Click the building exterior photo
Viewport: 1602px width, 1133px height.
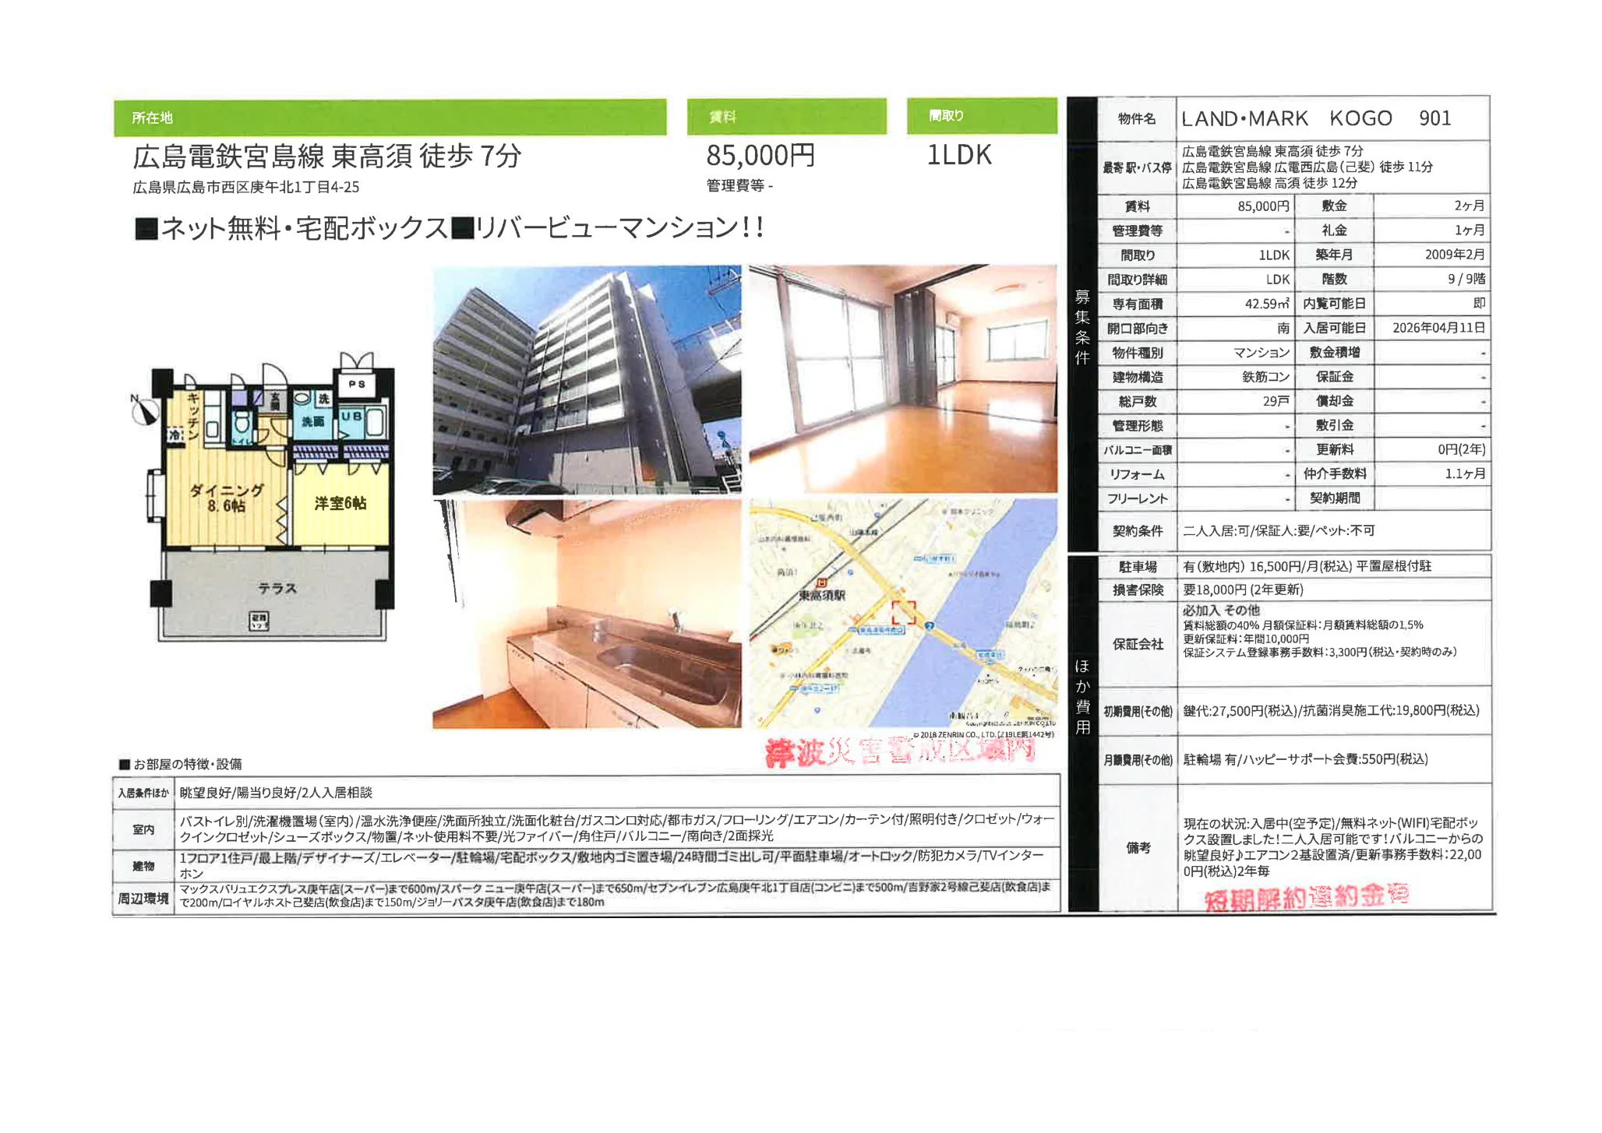click(x=587, y=380)
